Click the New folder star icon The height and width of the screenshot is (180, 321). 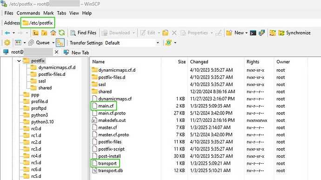tap(229, 33)
